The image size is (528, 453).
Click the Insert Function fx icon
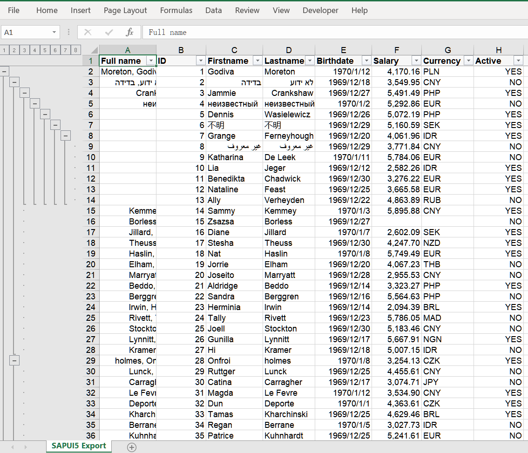pos(129,32)
